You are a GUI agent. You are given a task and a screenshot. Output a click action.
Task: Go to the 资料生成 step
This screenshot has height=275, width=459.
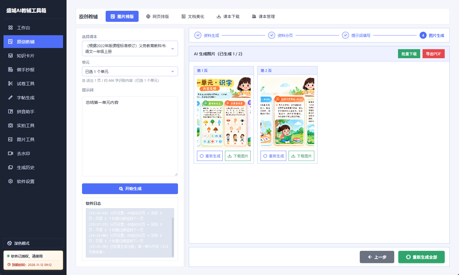(x=207, y=35)
